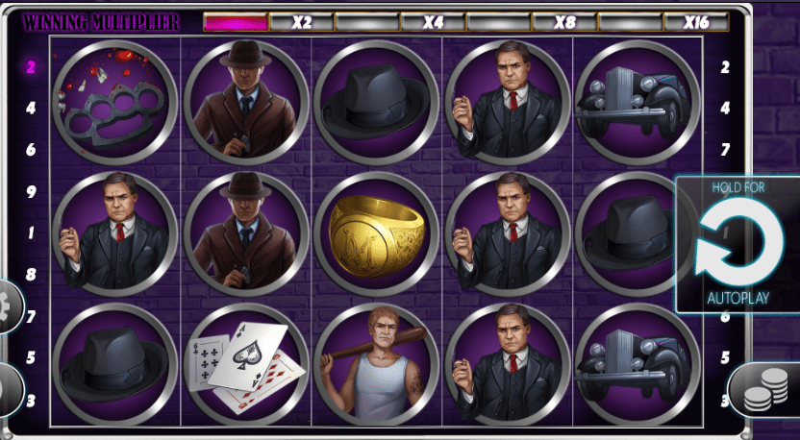Image resolution: width=800 pixels, height=440 pixels.
Task: Select the gold ring symbol
Action: pos(377,234)
